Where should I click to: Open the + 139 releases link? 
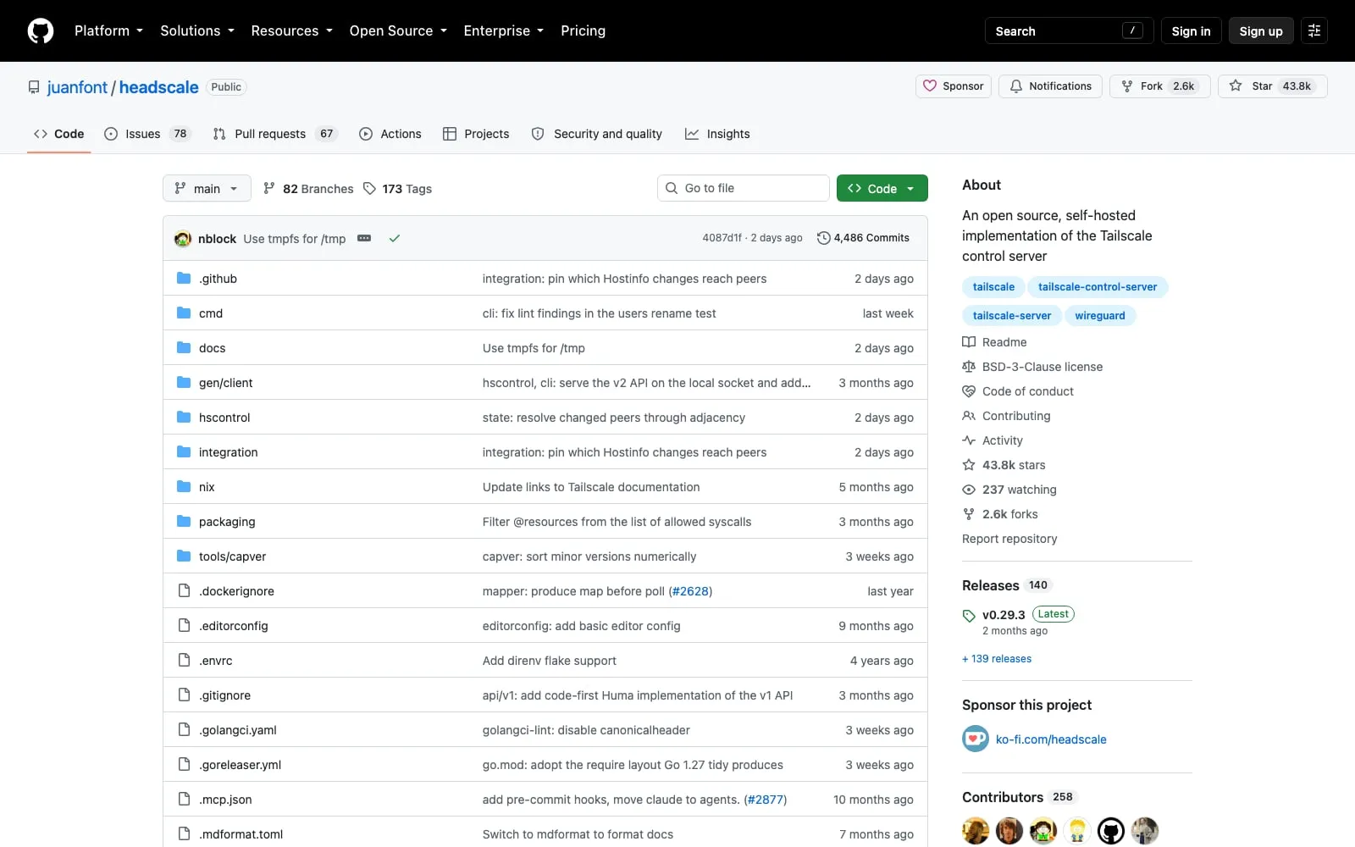coord(997,659)
